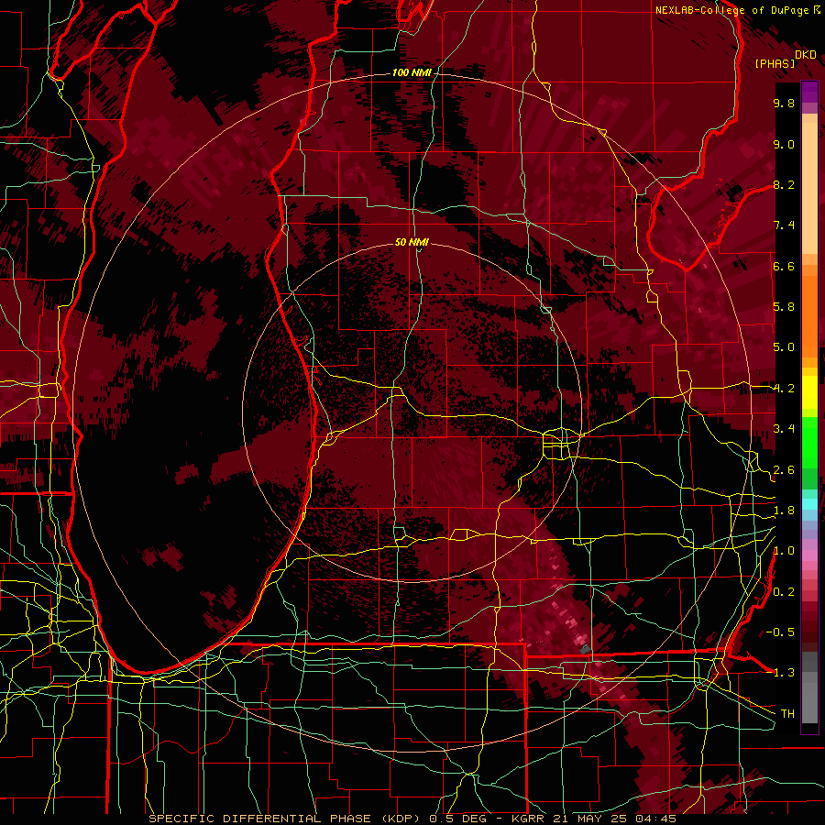Click the 5.8 value on color scale

[x=784, y=307]
